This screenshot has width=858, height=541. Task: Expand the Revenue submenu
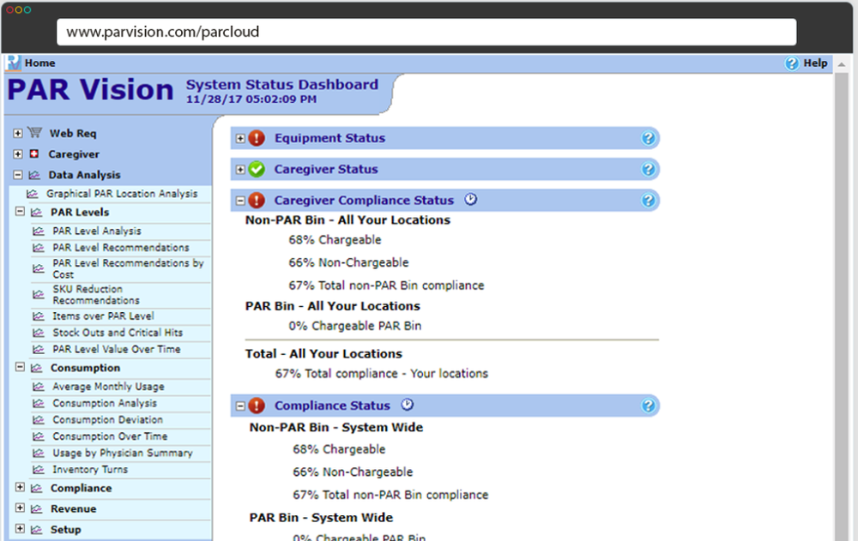point(21,508)
